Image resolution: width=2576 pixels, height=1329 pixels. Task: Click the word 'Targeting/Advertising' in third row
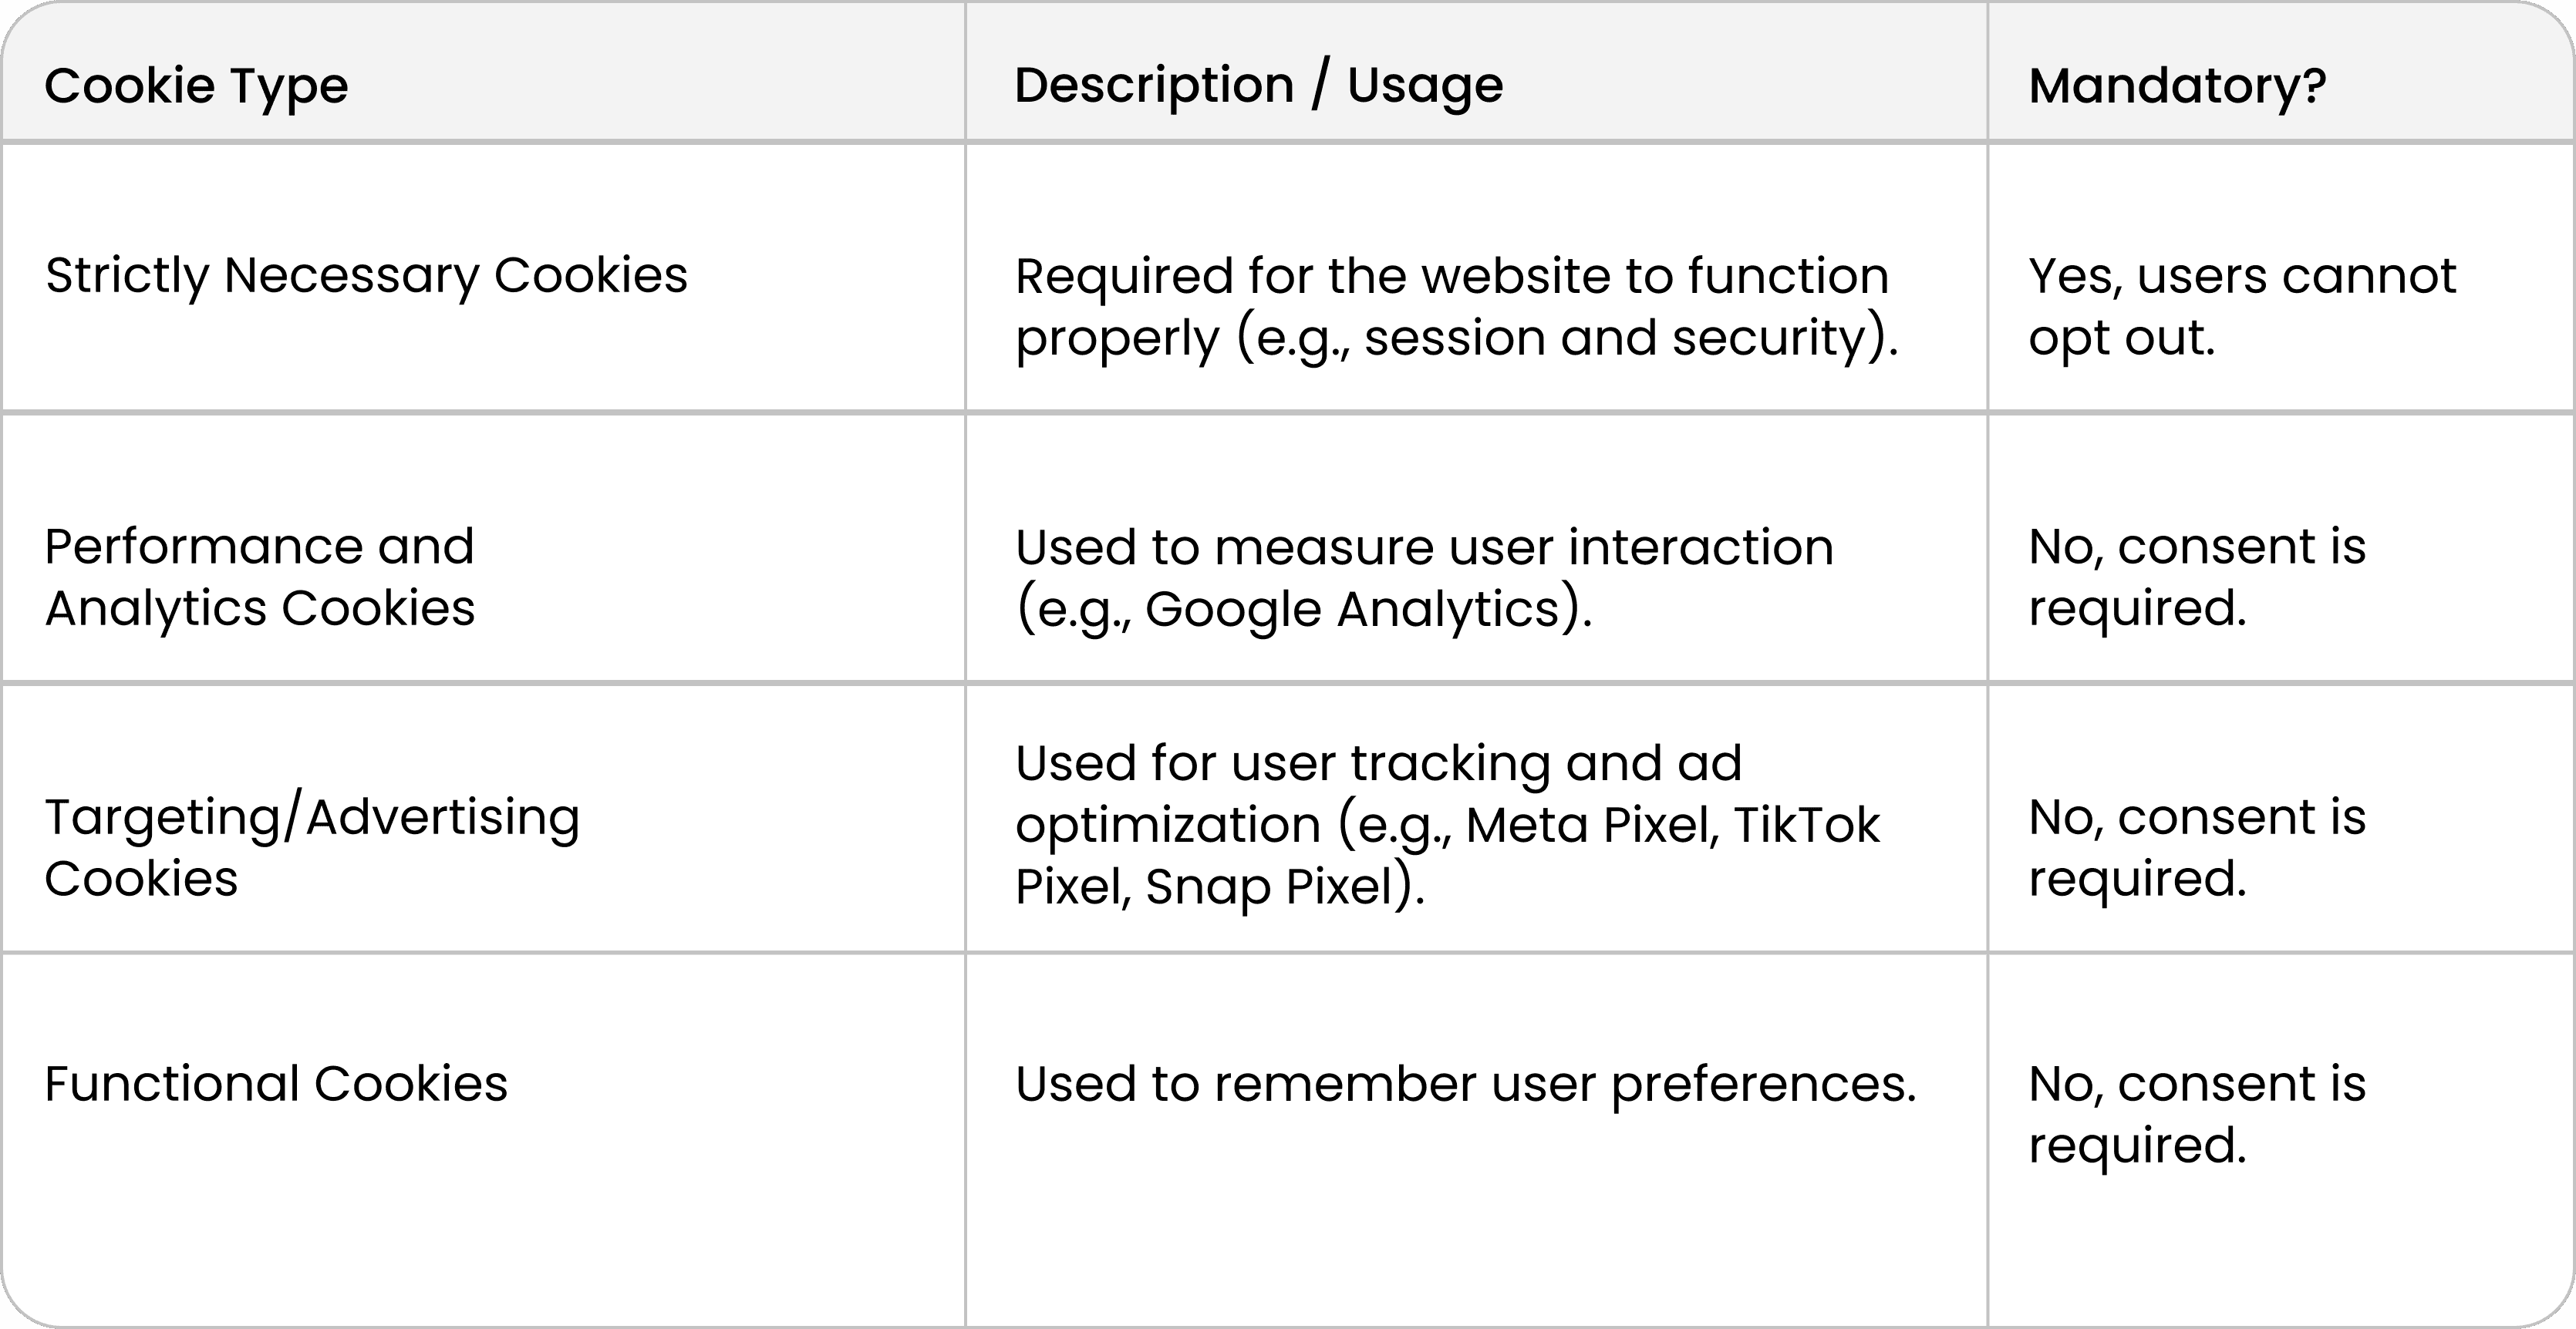(x=312, y=819)
